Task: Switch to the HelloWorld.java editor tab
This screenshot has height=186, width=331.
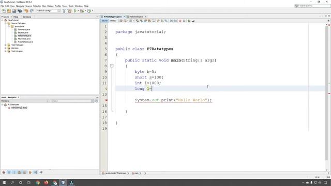Action: [x=136, y=17]
